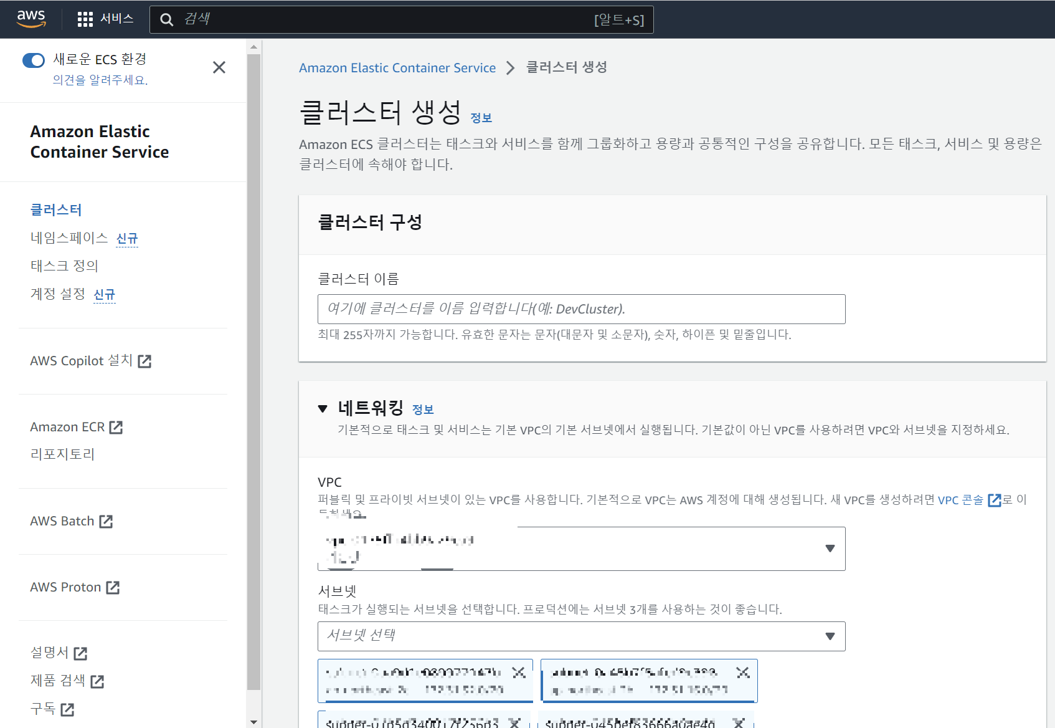Toggle the 새로운 ECS 환경 switch

(x=34, y=60)
